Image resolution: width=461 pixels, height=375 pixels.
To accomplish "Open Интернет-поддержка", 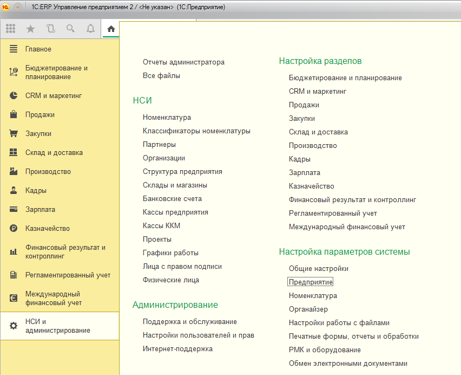I will point(177,349).
